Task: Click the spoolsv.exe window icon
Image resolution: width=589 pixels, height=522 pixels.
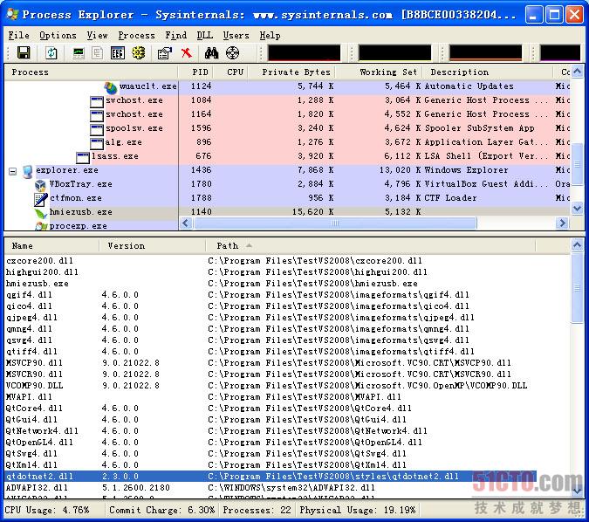Action: 97,130
